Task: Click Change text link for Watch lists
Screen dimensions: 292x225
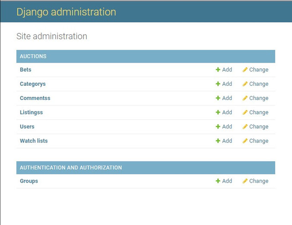Action: (259, 141)
